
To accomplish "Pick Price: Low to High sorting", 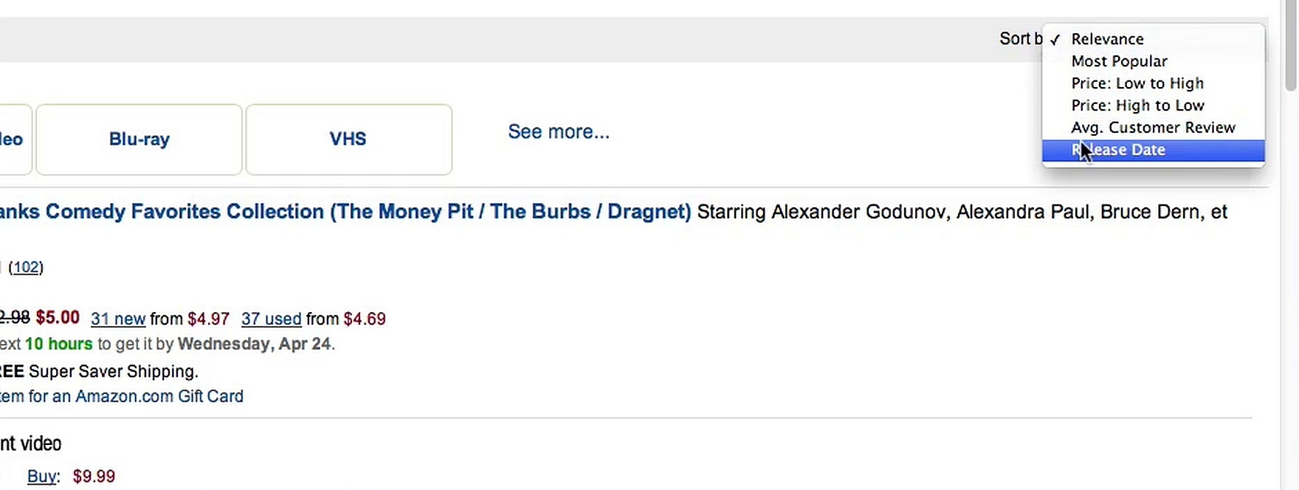I will coord(1137,83).
